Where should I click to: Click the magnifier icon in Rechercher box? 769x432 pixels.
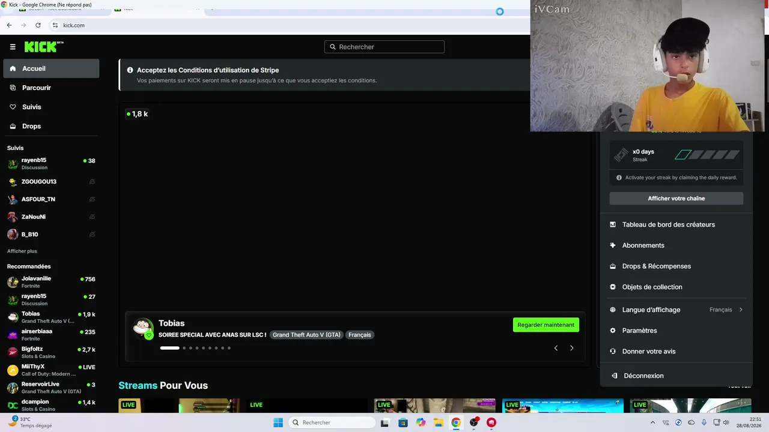pyautogui.click(x=333, y=47)
